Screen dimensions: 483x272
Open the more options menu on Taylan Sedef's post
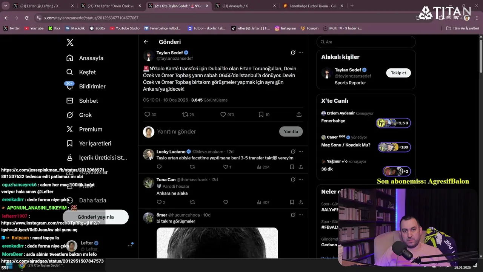(301, 53)
